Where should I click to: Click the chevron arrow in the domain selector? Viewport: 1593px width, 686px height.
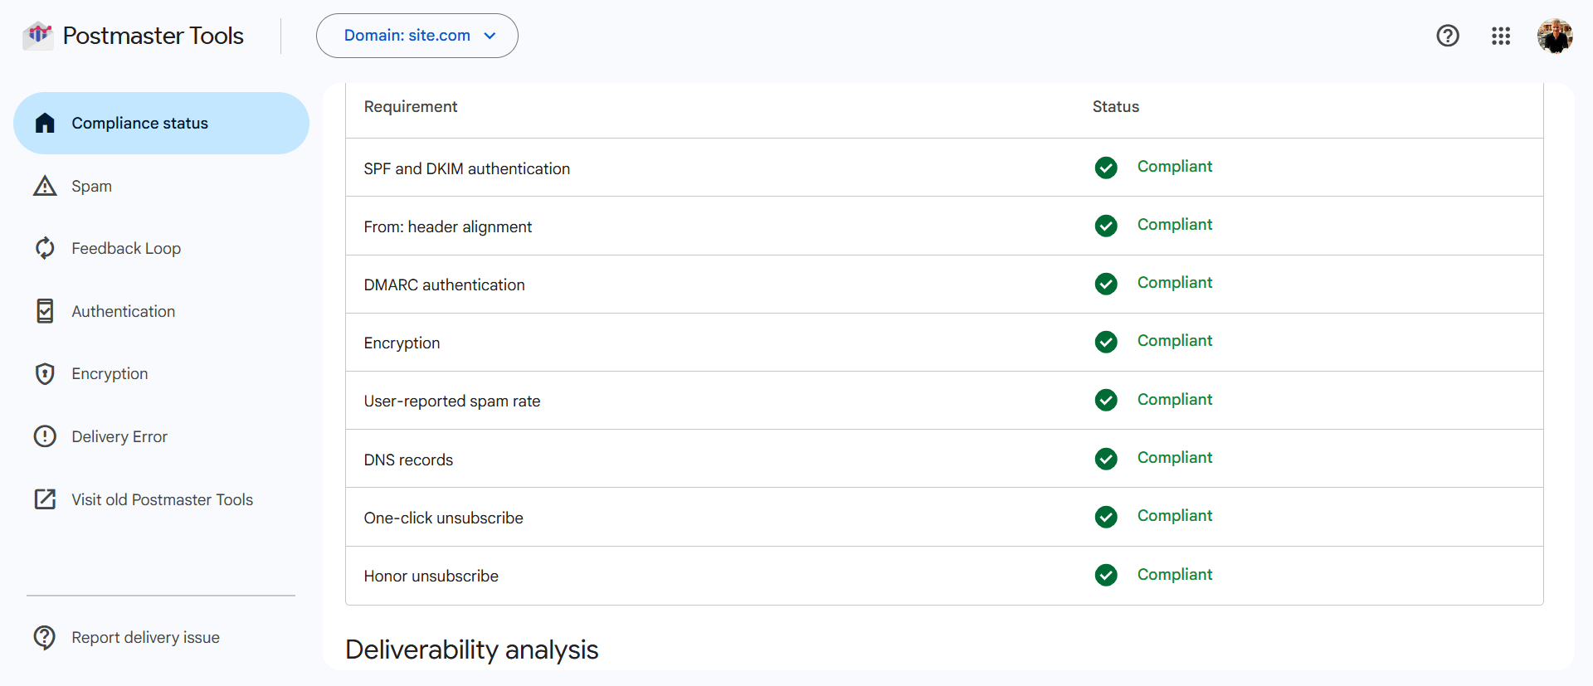(490, 36)
